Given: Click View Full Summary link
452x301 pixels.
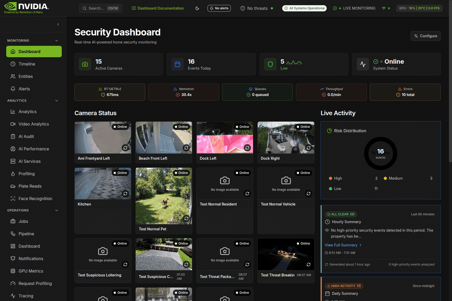Looking at the screenshot, I should pos(343,245).
